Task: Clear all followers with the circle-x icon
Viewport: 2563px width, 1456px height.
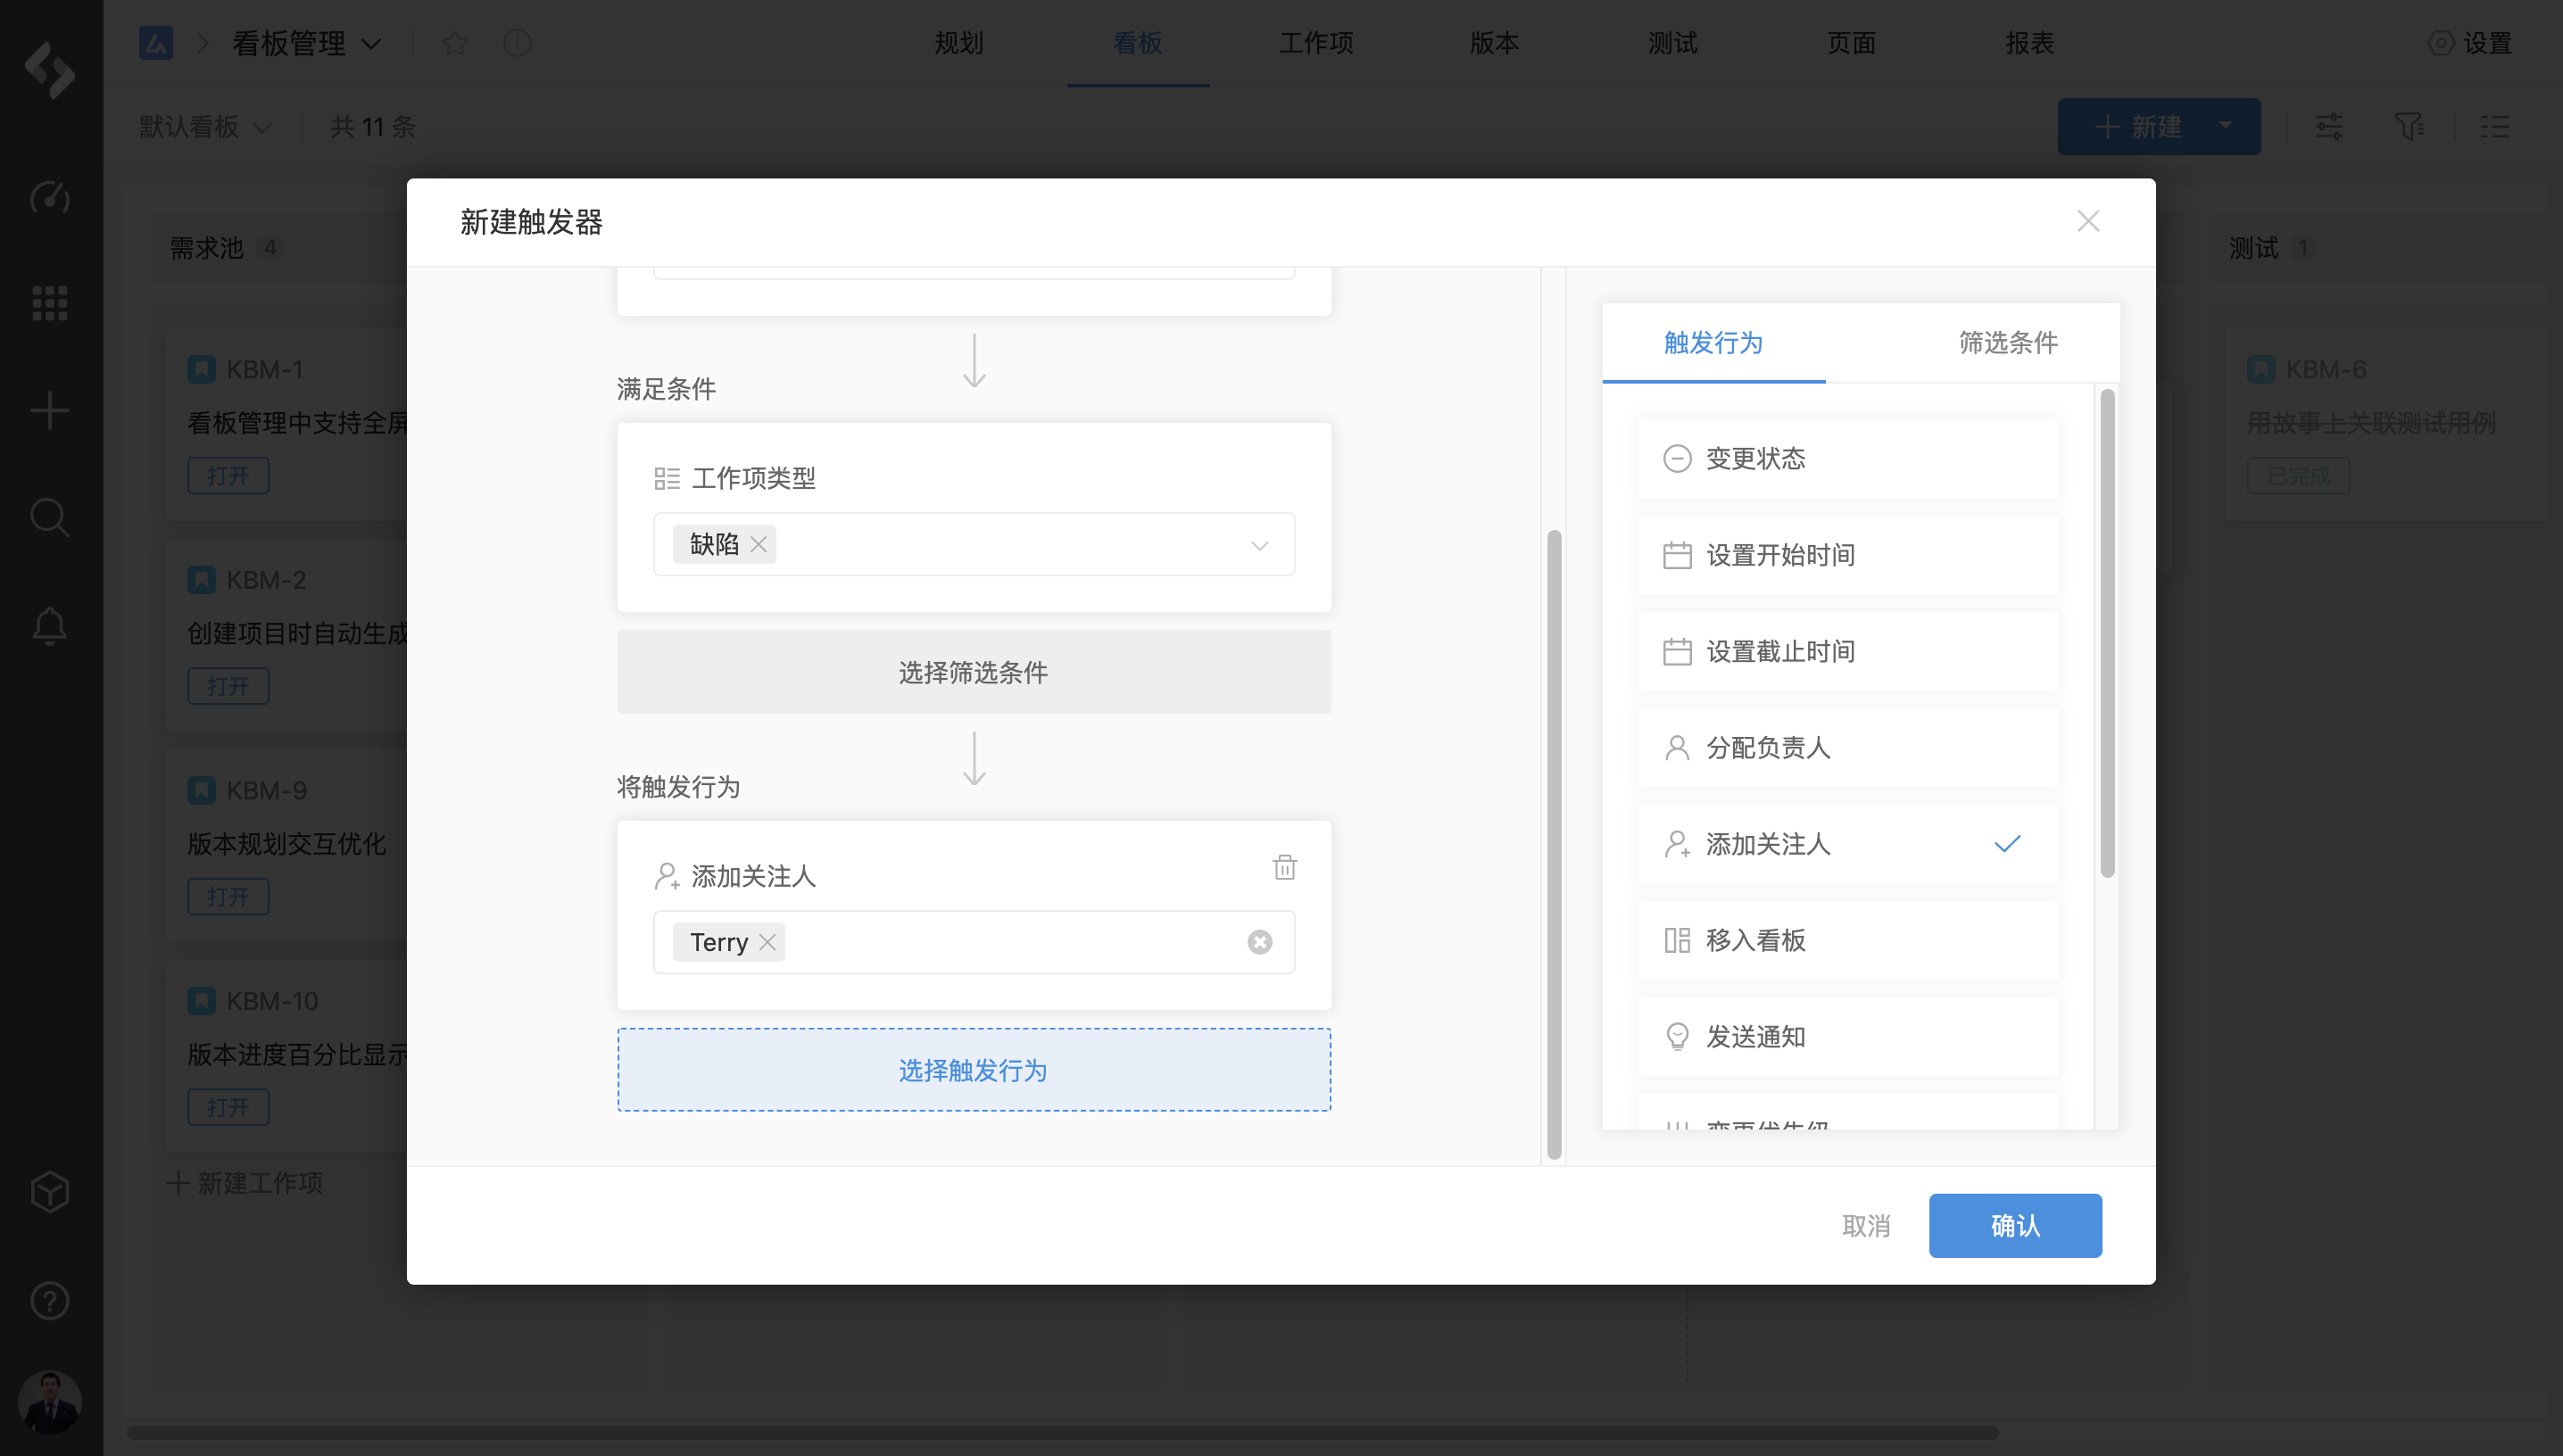Action: click(1259, 942)
